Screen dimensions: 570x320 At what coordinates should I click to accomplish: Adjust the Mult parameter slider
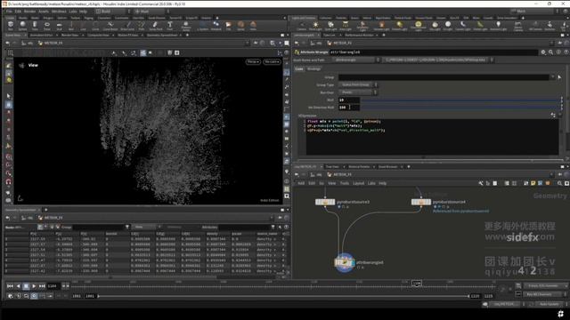coord(460,100)
